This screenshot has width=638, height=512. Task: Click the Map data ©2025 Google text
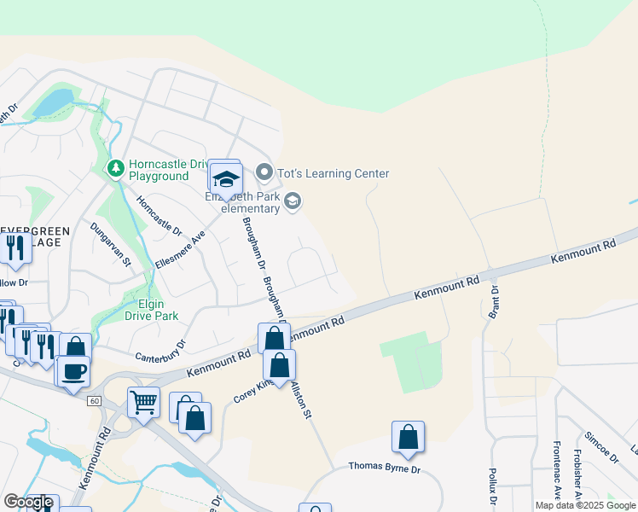click(586, 505)
